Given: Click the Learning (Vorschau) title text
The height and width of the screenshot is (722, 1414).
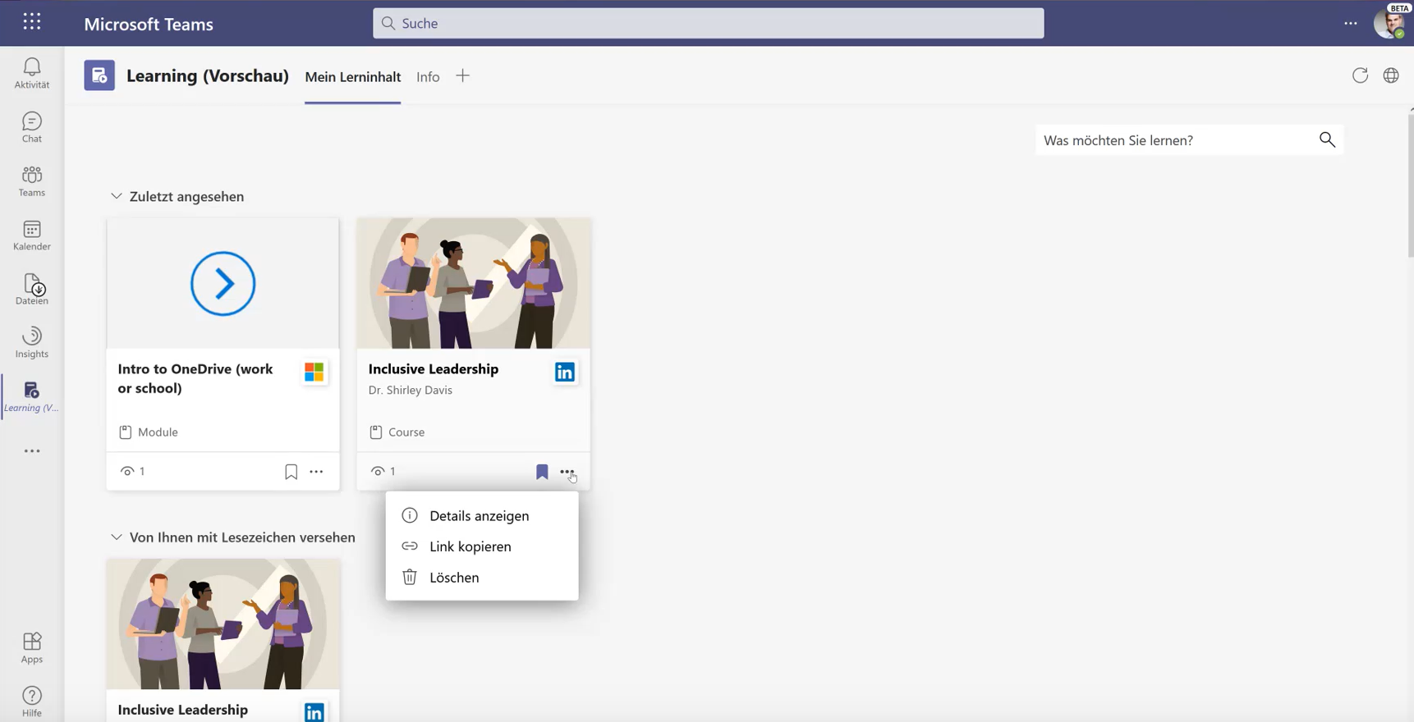Looking at the screenshot, I should click(208, 75).
